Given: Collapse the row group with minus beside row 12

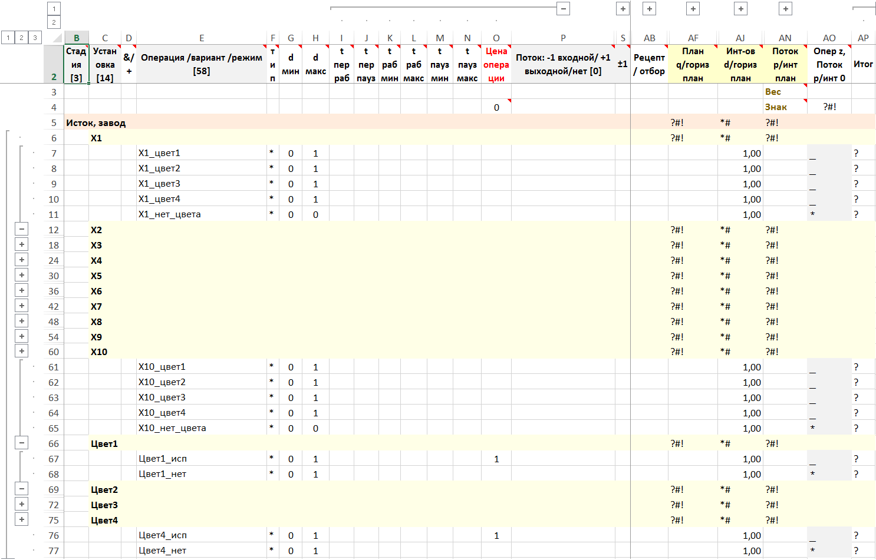Looking at the screenshot, I should [x=22, y=230].
